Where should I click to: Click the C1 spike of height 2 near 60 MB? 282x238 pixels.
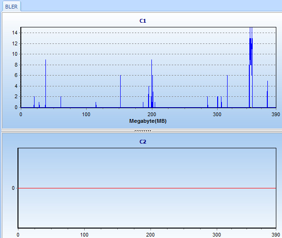pyautogui.click(x=61, y=102)
